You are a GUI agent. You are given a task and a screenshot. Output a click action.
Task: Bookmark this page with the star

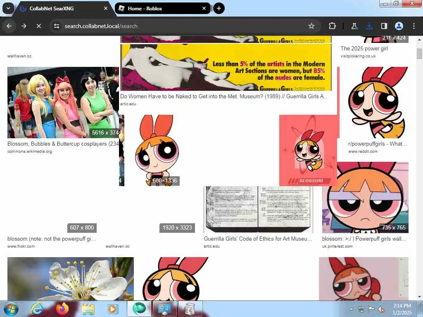[311, 26]
